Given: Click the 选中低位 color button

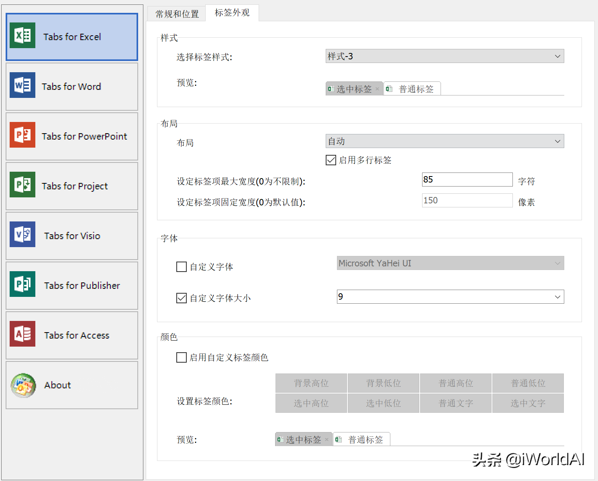Looking at the screenshot, I should [x=384, y=403].
